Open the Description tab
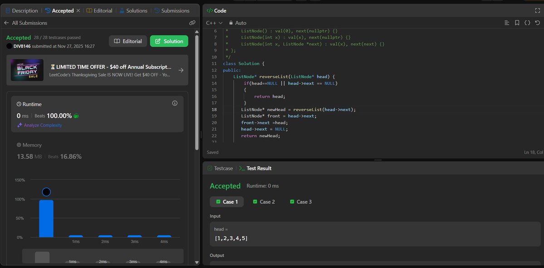The width and height of the screenshot is (544, 268). [21, 11]
